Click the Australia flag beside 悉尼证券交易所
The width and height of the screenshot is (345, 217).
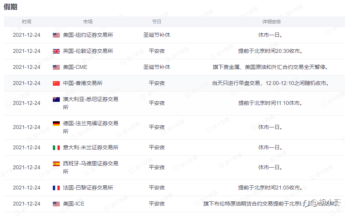tap(56, 100)
